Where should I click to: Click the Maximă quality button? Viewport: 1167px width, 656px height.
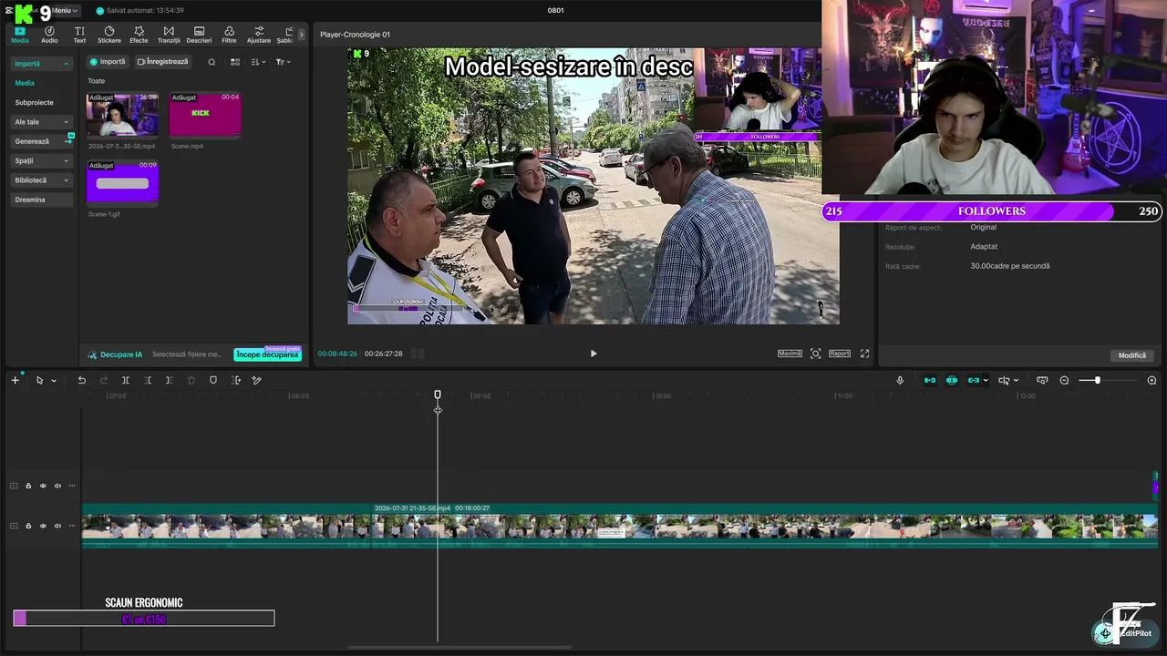[x=790, y=354]
